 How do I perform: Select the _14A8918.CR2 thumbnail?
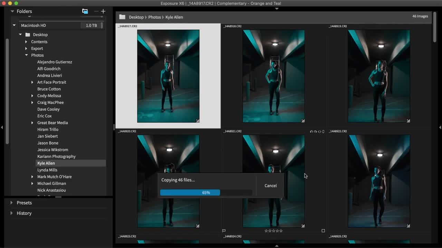(273, 76)
